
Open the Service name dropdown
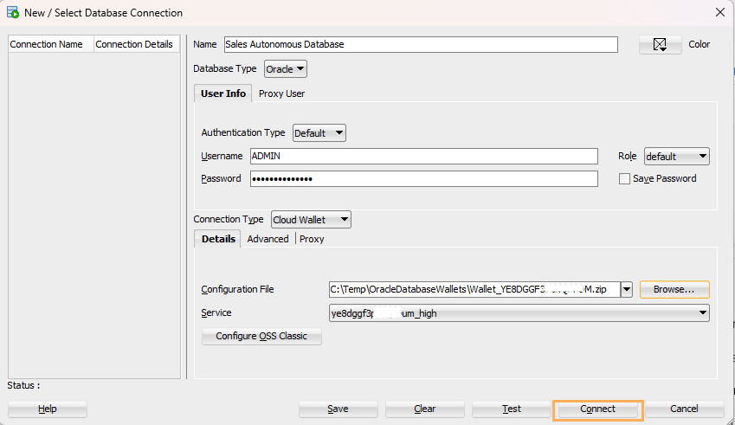[x=519, y=313]
